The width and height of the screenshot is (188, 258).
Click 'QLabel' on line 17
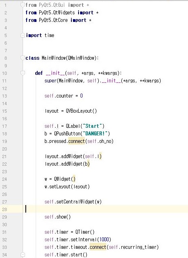click(x=73, y=126)
